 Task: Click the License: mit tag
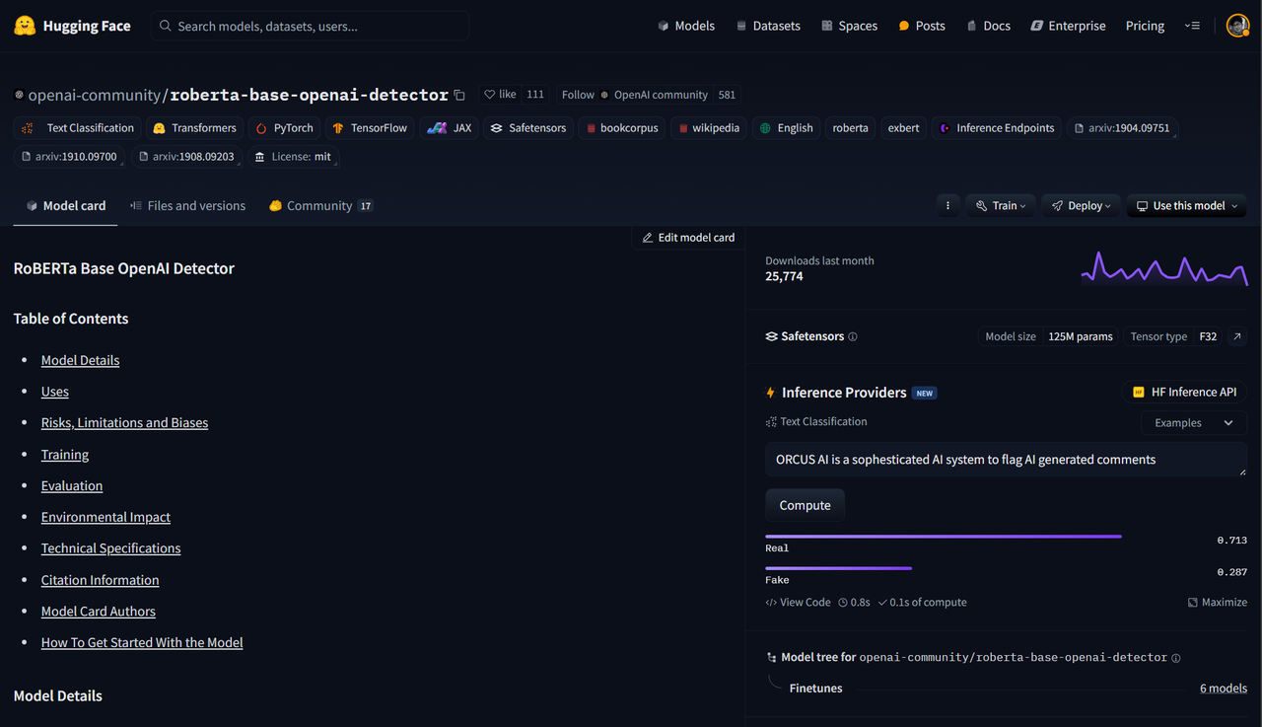[292, 157]
